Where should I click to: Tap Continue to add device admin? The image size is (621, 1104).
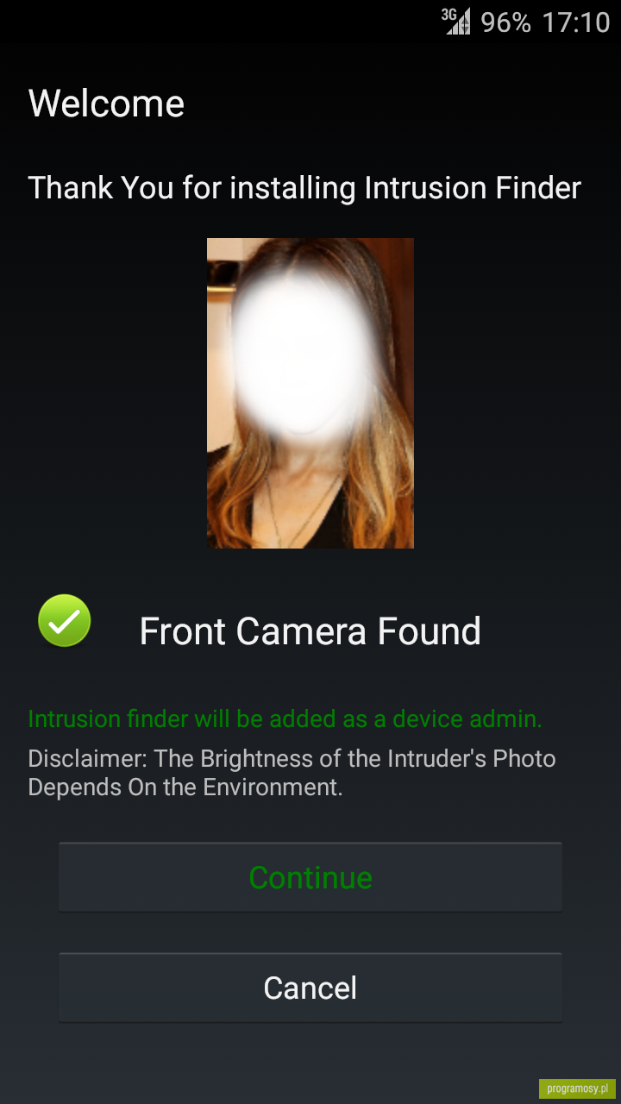click(x=310, y=877)
